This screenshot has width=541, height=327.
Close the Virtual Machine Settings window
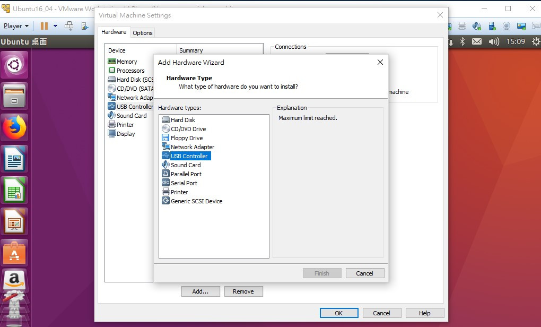(440, 15)
